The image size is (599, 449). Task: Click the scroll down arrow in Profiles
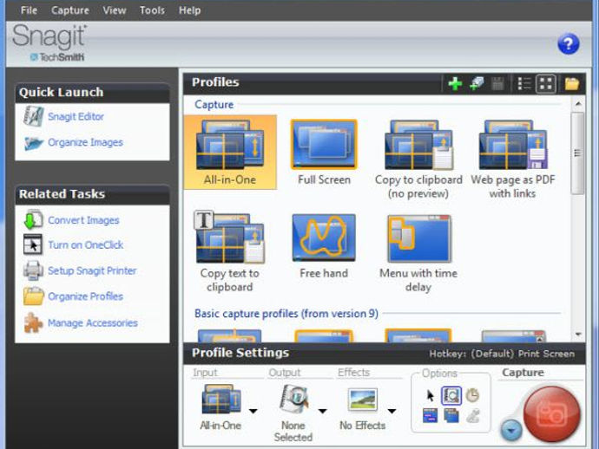[578, 335]
